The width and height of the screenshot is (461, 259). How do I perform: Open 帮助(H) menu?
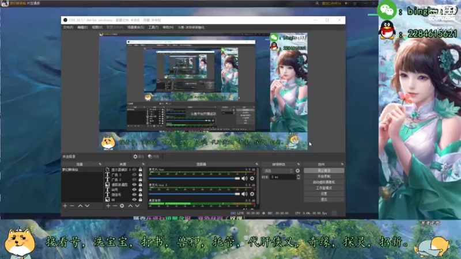coord(168,27)
